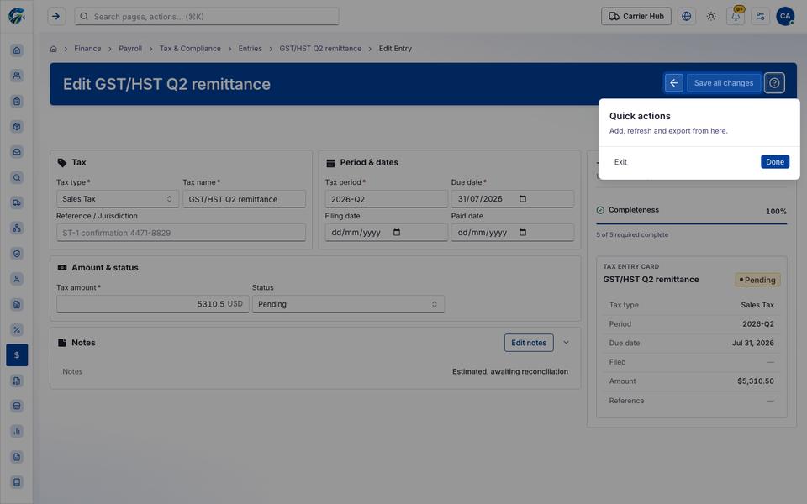Click Exit in the Quick actions popup
The height and width of the screenshot is (504, 807).
pyautogui.click(x=620, y=162)
